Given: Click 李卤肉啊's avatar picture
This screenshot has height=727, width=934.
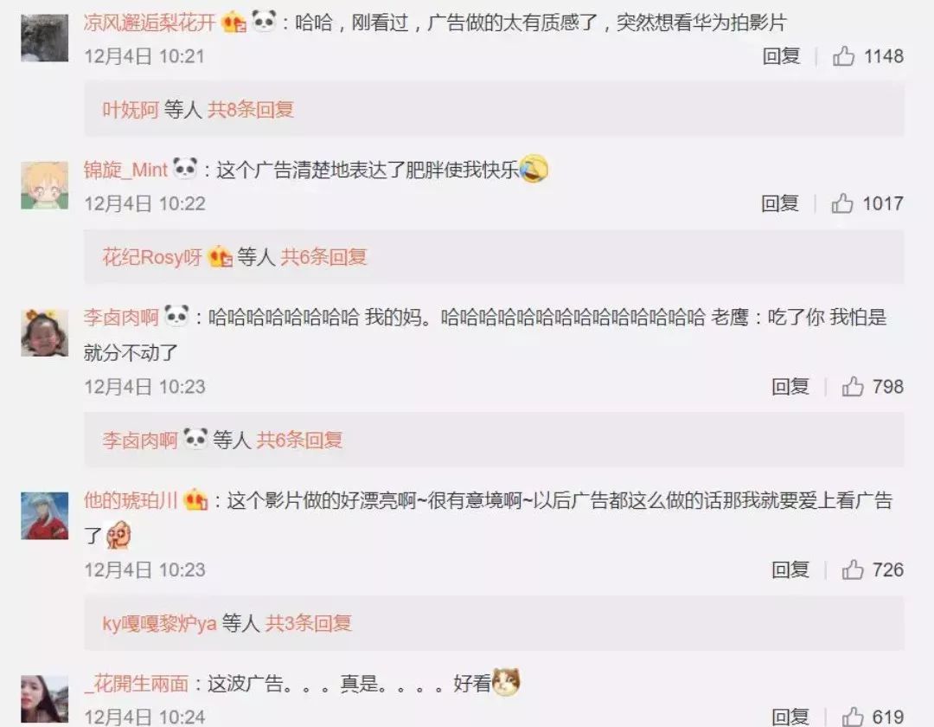Looking at the screenshot, I should [x=45, y=332].
